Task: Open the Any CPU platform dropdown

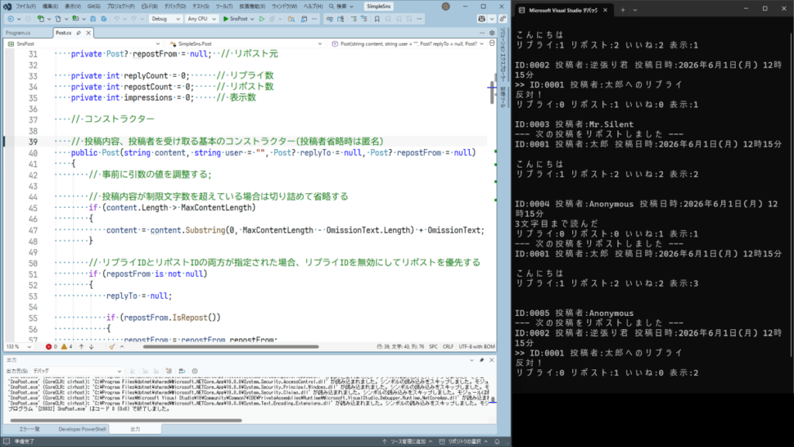Action: pos(201,19)
